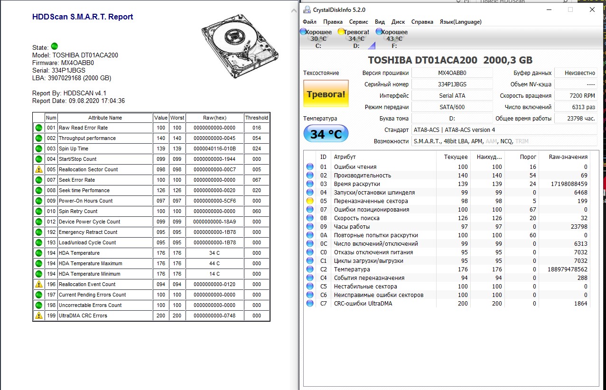
Task: Click the green icon for Raw Read Error Rate
Action: click(x=38, y=128)
